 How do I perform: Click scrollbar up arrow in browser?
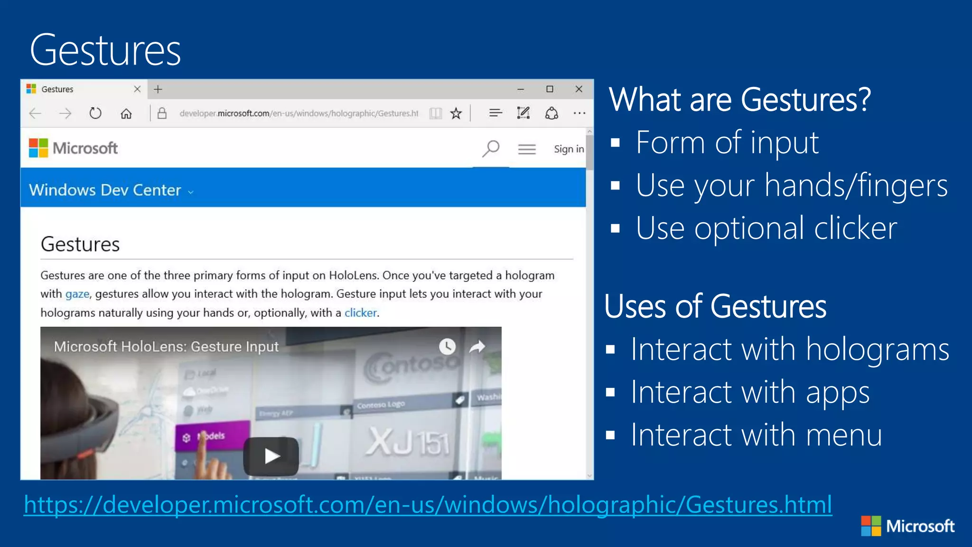pos(589,132)
